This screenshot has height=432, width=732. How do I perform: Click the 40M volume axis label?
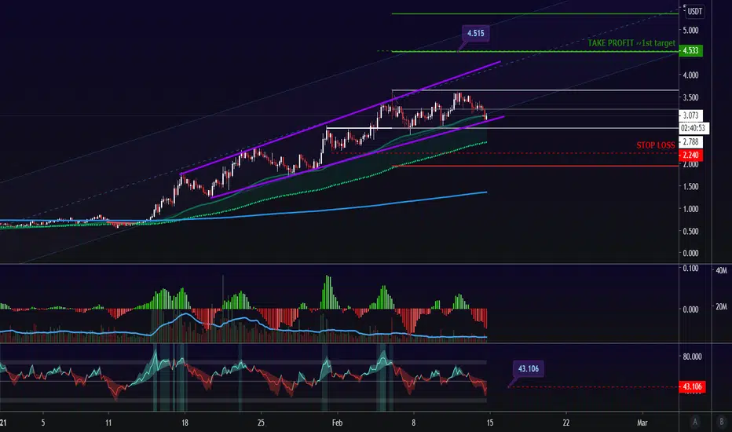pyautogui.click(x=721, y=270)
